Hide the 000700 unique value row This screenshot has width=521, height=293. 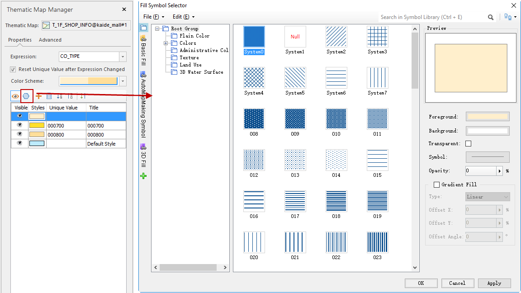[19, 125]
